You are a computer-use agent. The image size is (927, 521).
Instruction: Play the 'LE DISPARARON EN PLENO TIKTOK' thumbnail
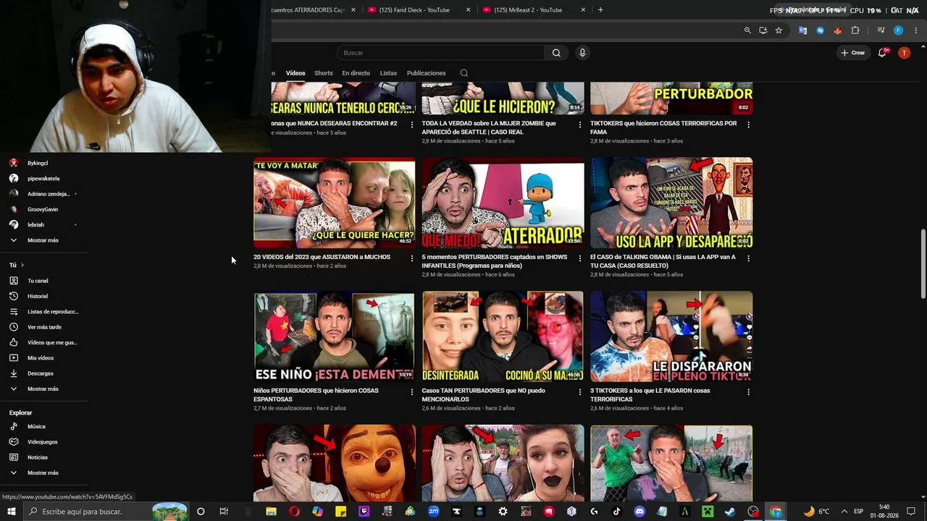(x=671, y=336)
